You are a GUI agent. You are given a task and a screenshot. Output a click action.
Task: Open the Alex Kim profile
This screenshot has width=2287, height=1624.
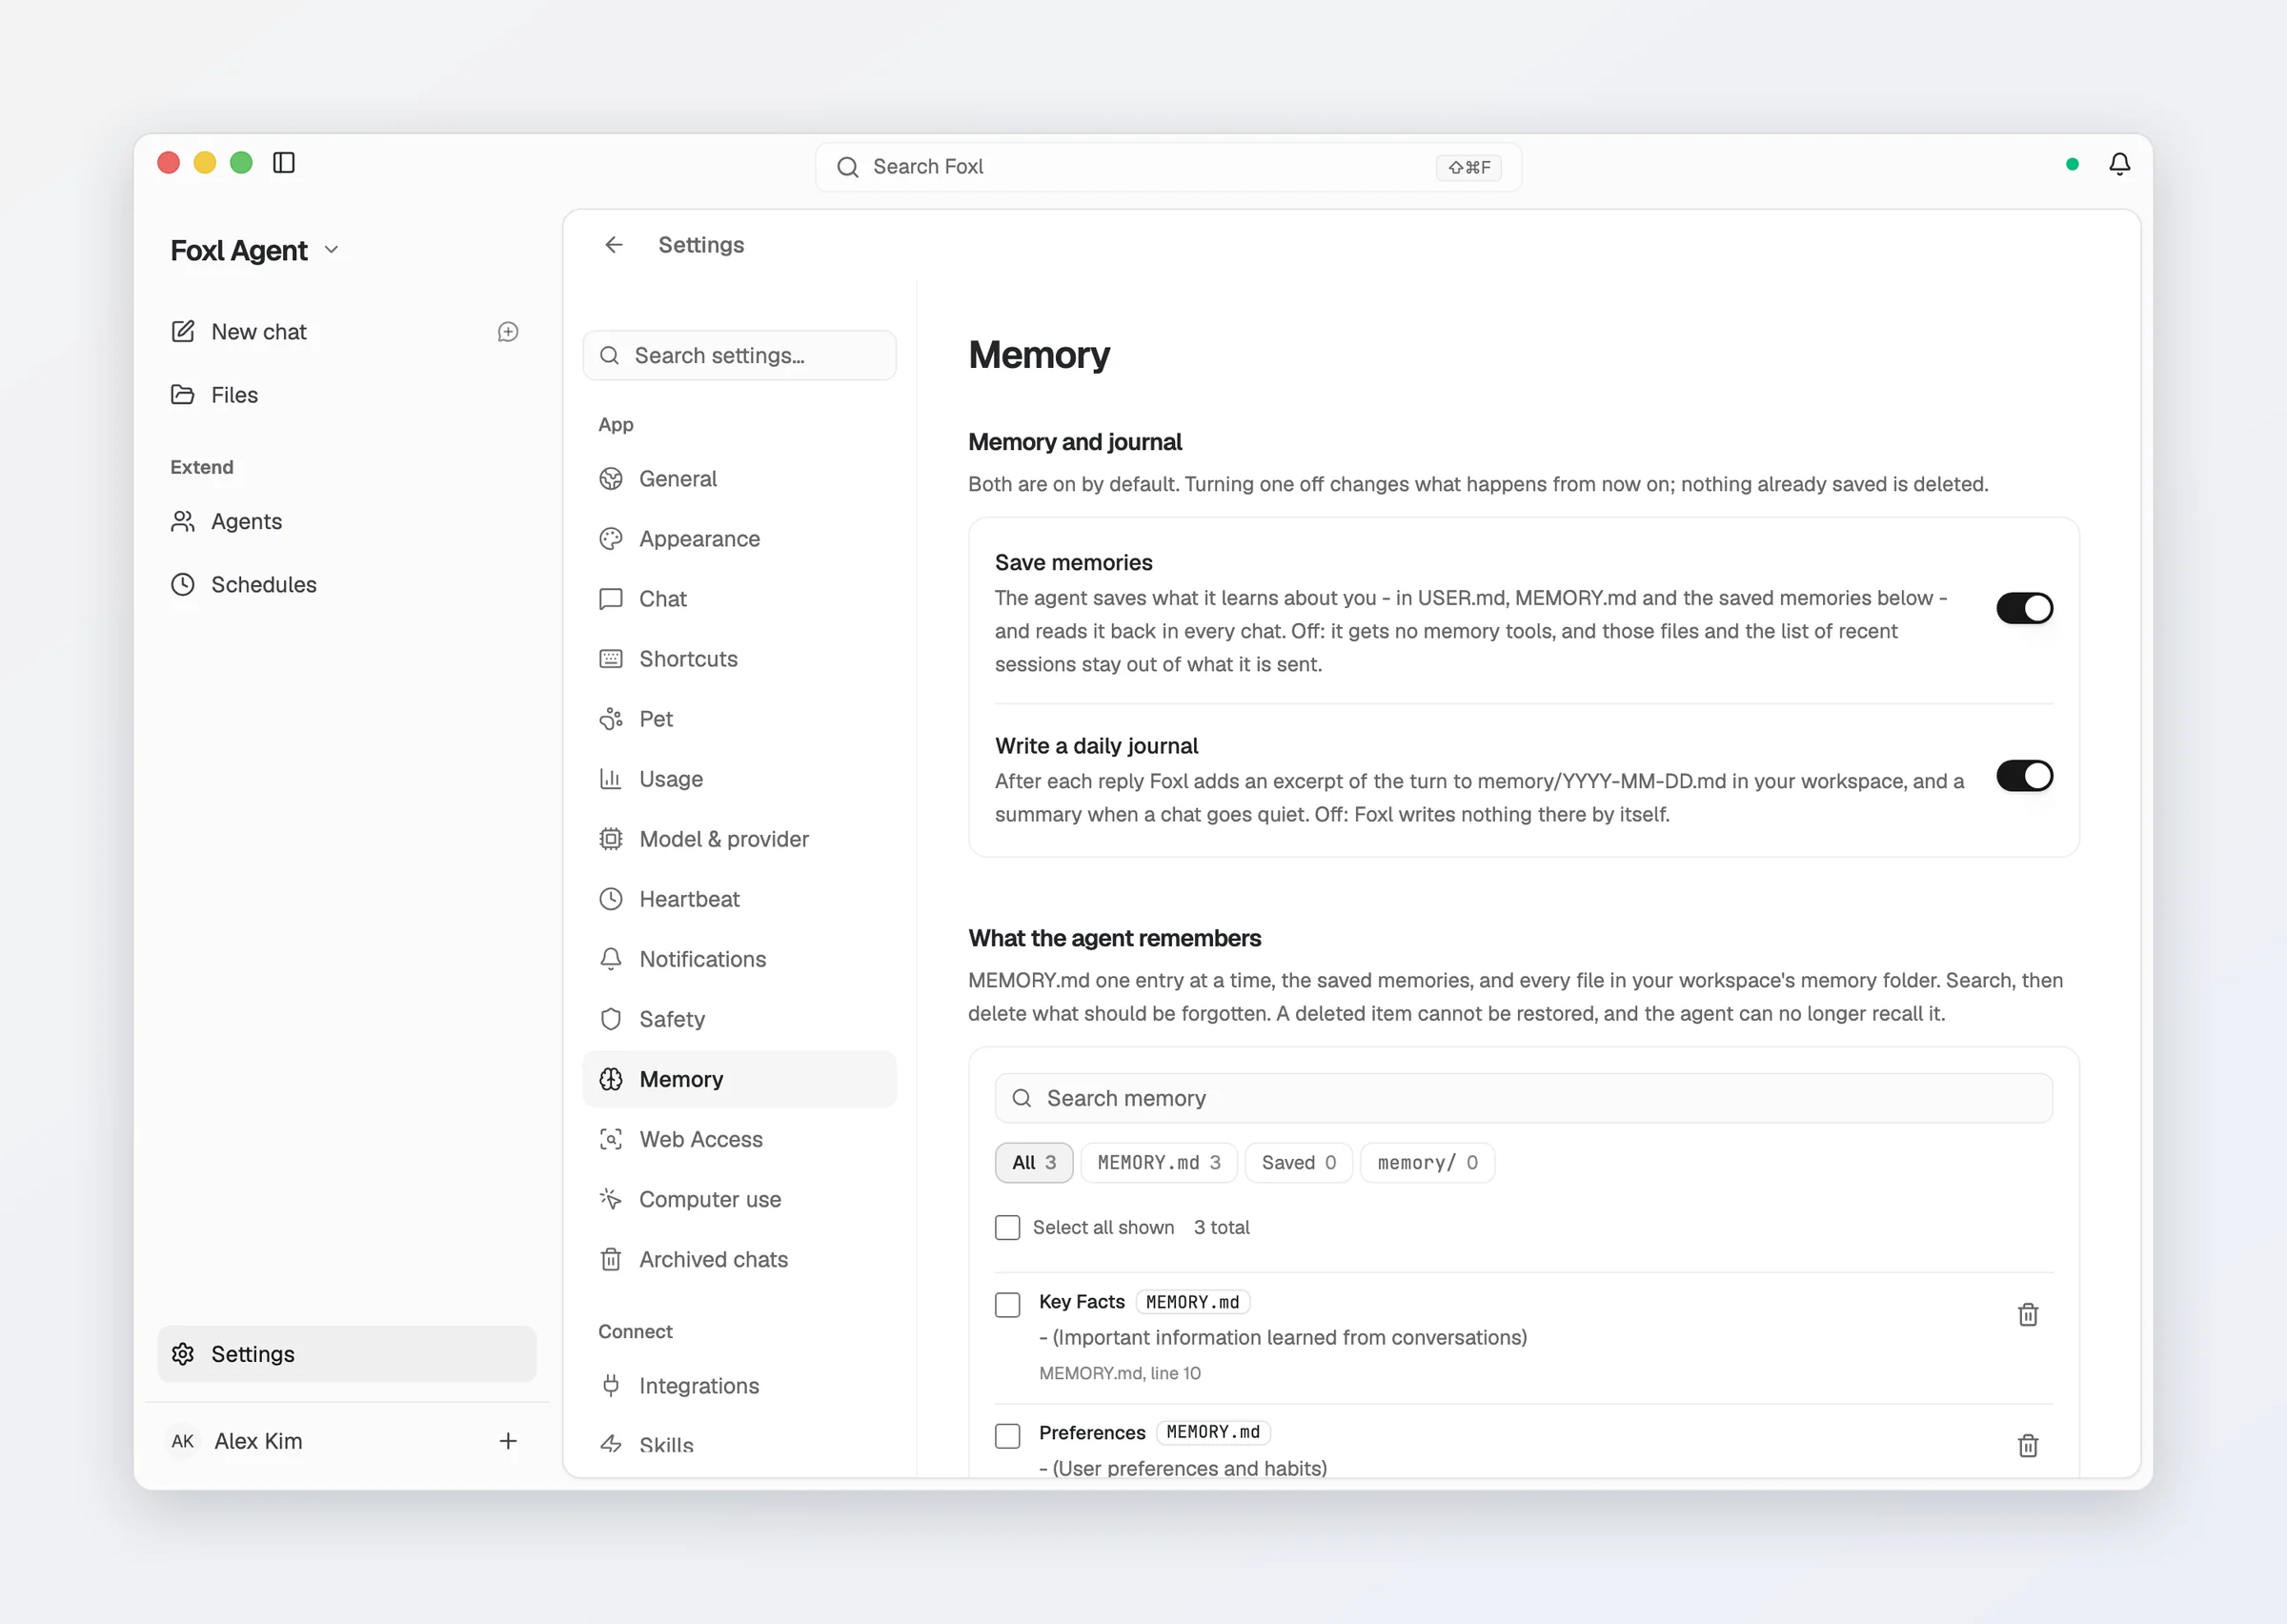(x=258, y=1441)
